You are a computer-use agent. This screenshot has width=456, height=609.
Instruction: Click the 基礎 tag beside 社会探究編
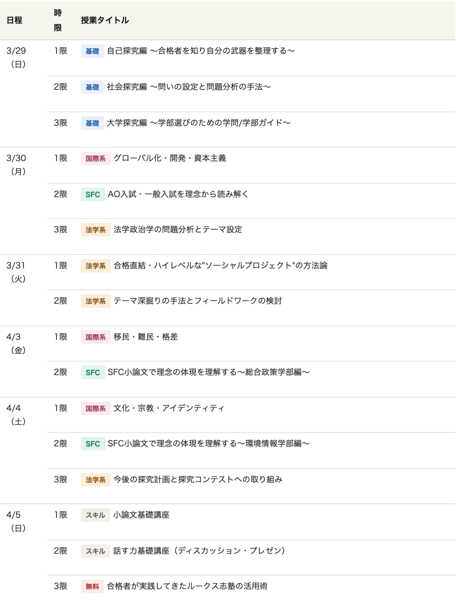(x=92, y=87)
